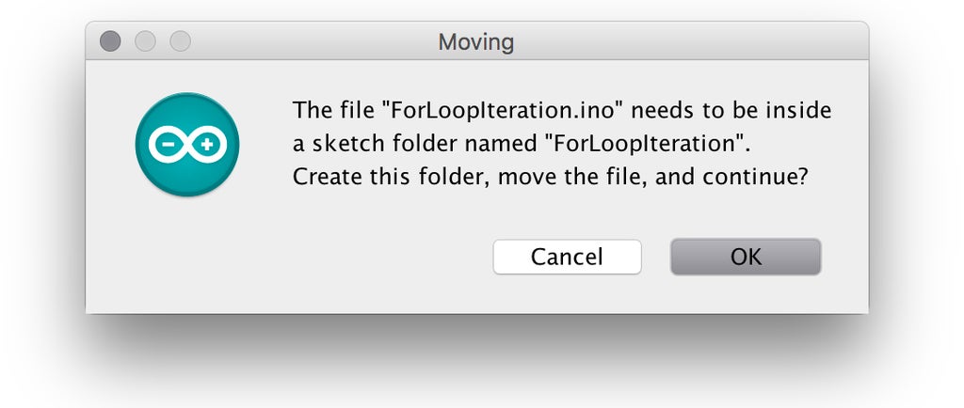The width and height of the screenshot is (964, 408).
Task: Click the "ForLoopIteration.ino" filename in message
Action: 505,110
